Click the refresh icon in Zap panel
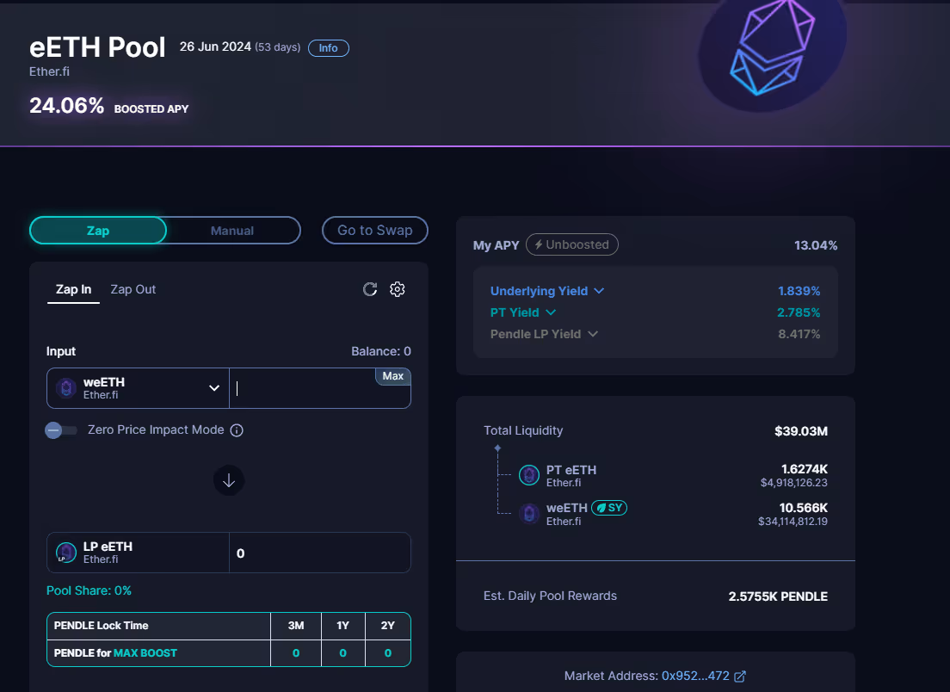 [369, 289]
